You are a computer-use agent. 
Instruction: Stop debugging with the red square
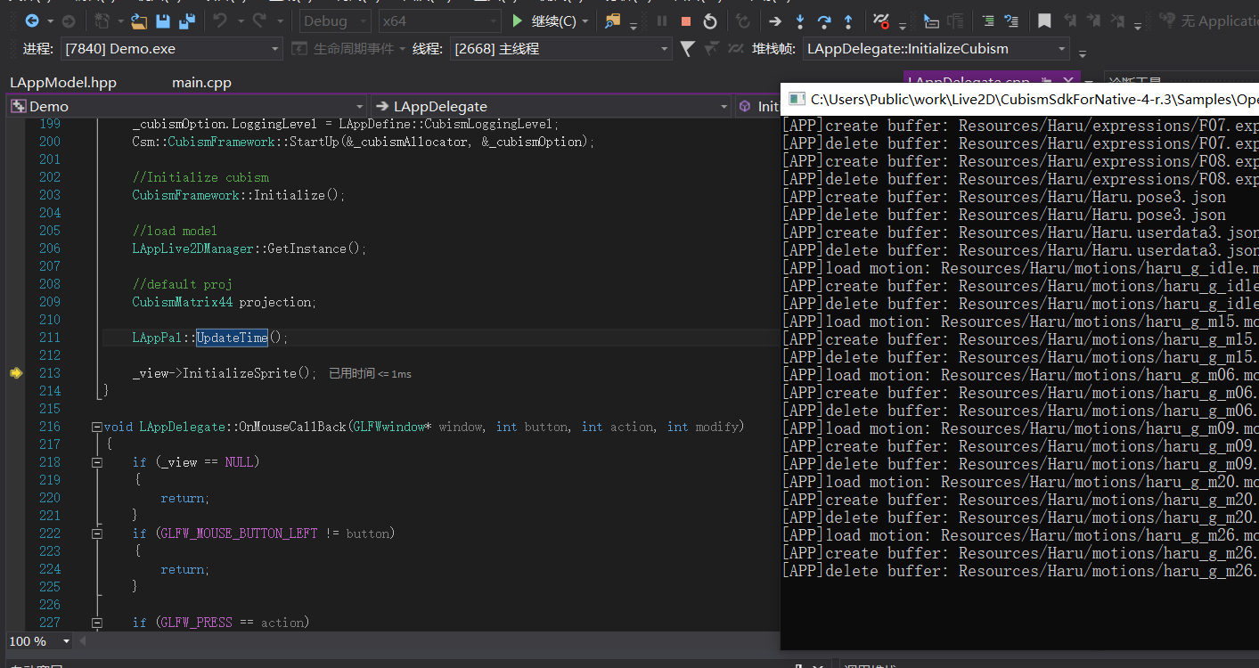pos(685,20)
